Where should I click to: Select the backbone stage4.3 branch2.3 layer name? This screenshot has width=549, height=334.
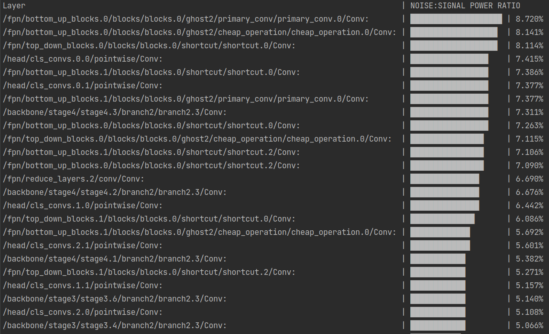pyautogui.click(x=115, y=112)
